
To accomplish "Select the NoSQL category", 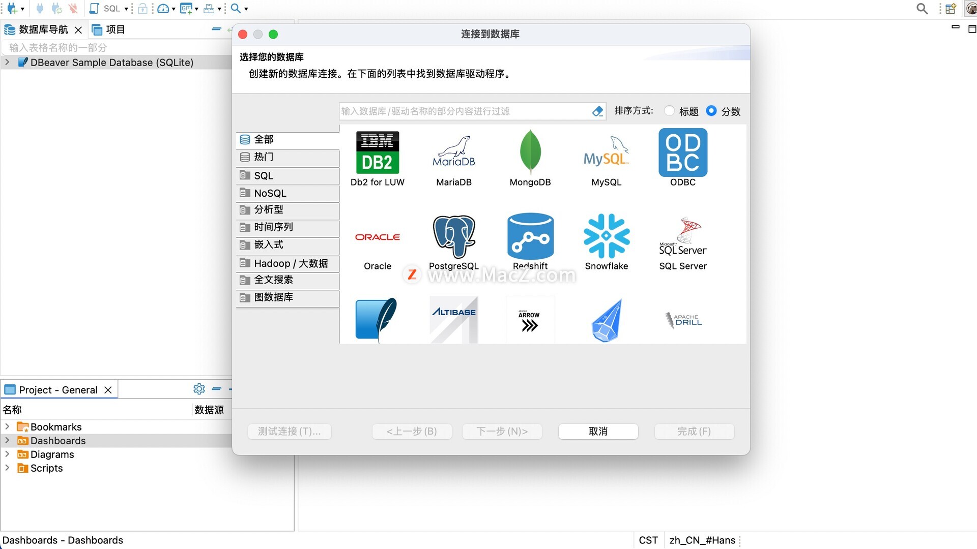I will pos(288,193).
